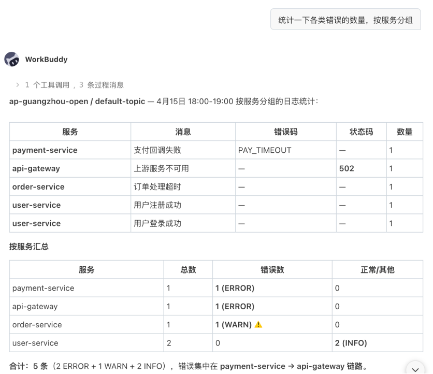433x374 pixels.
Task: Click the 消息 column header
Action: pos(183,132)
